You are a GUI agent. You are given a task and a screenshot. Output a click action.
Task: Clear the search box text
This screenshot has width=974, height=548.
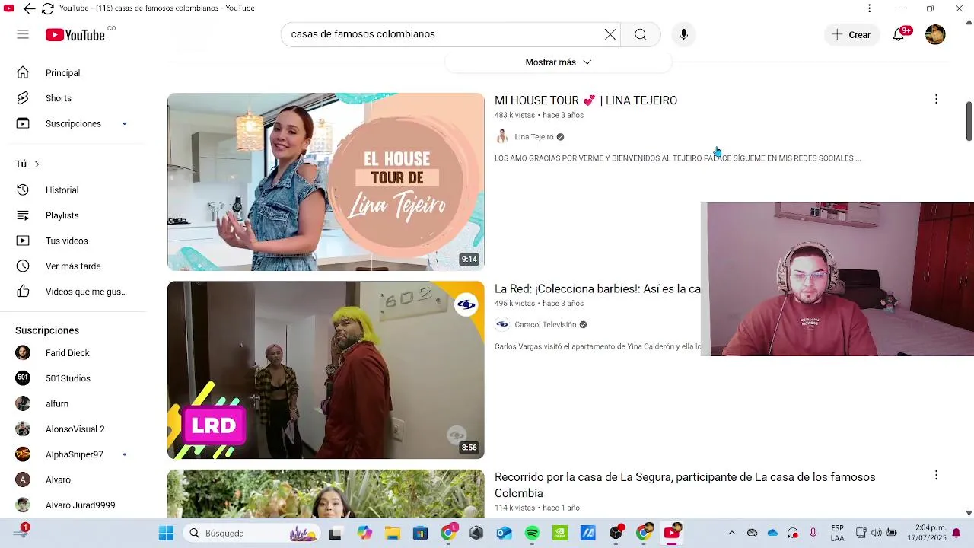point(610,34)
